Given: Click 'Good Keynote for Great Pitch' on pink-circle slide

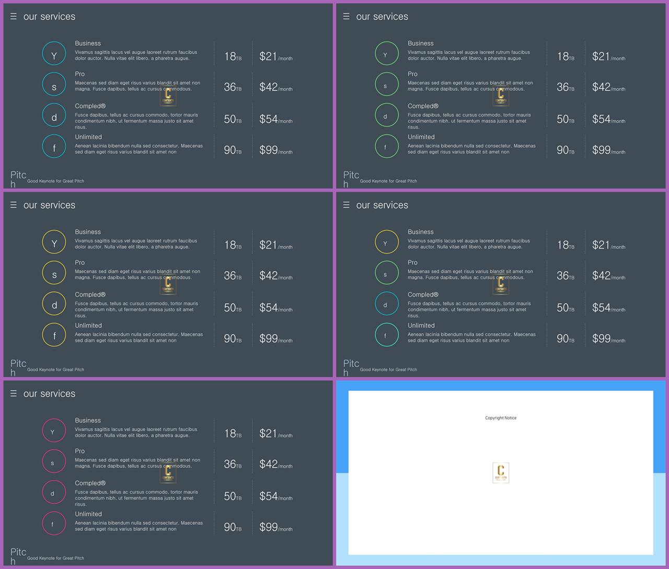Looking at the screenshot, I should click(55, 559).
